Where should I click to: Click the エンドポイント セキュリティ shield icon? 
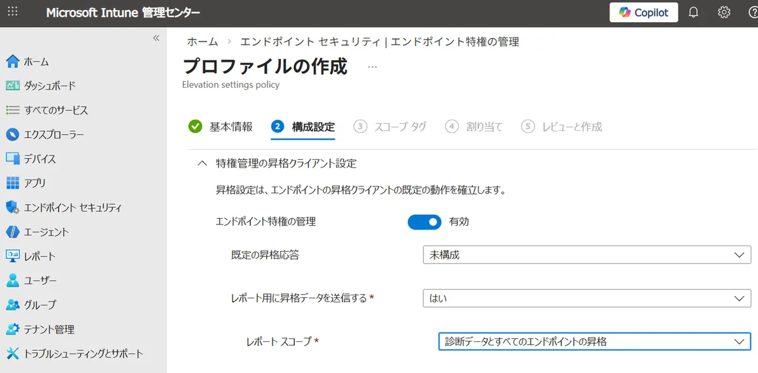click(x=13, y=207)
